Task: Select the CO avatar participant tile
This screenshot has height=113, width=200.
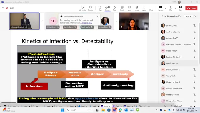Action: pyautogui.click(x=53, y=21)
